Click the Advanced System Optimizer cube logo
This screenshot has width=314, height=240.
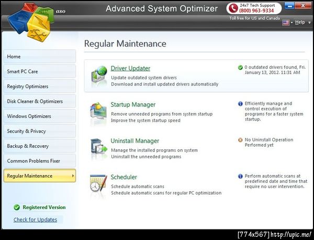coord(31,21)
